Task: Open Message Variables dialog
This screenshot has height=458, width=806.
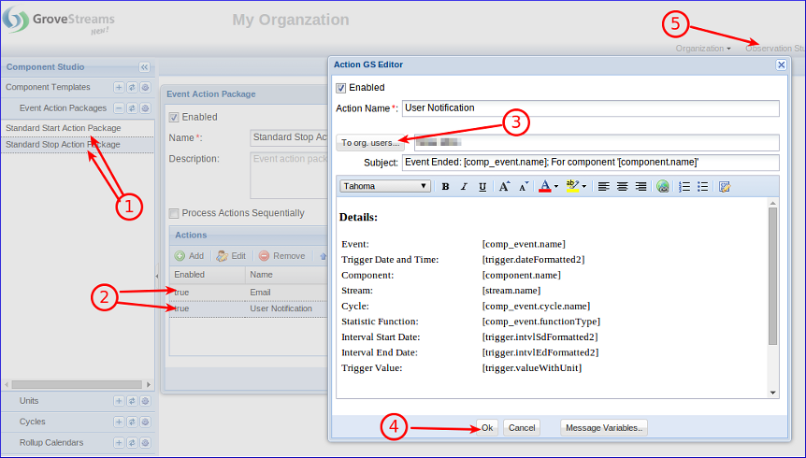Action: 604,427
